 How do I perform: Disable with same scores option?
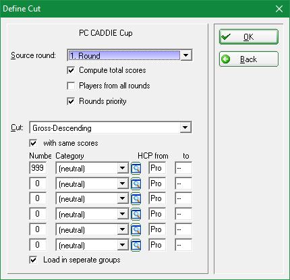[33, 143]
